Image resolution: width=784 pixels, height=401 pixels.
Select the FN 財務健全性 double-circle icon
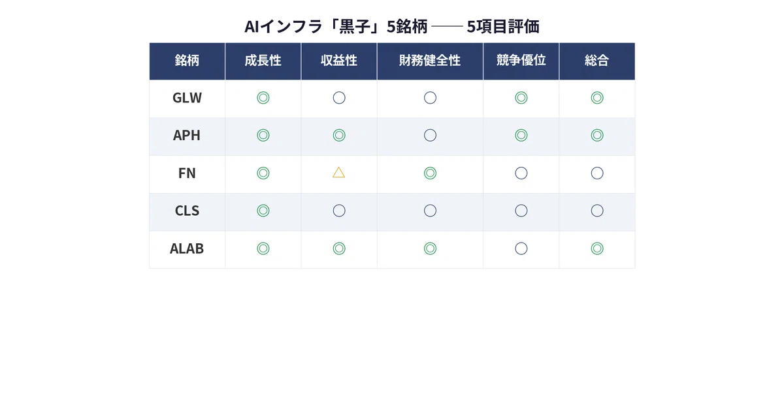[x=430, y=173]
